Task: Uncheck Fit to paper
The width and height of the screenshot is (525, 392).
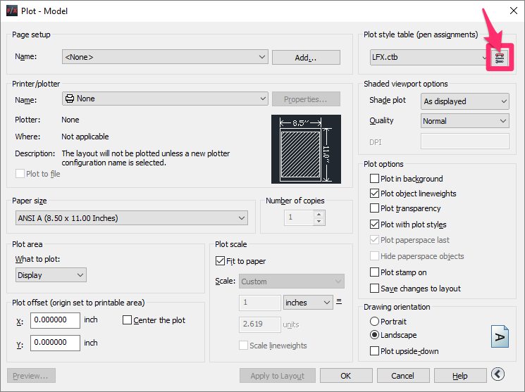Action: point(220,261)
